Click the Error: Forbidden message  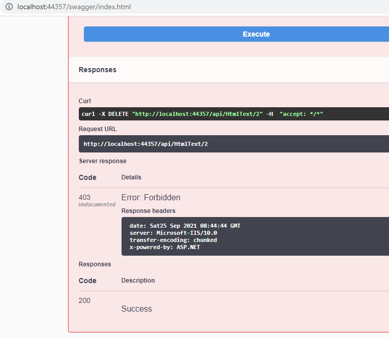[x=151, y=197]
